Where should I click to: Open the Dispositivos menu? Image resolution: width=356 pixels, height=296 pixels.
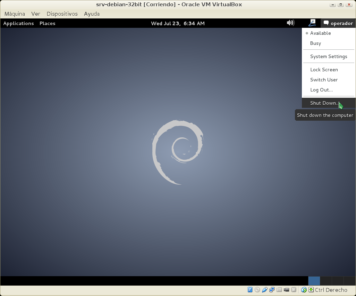click(62, 14)
